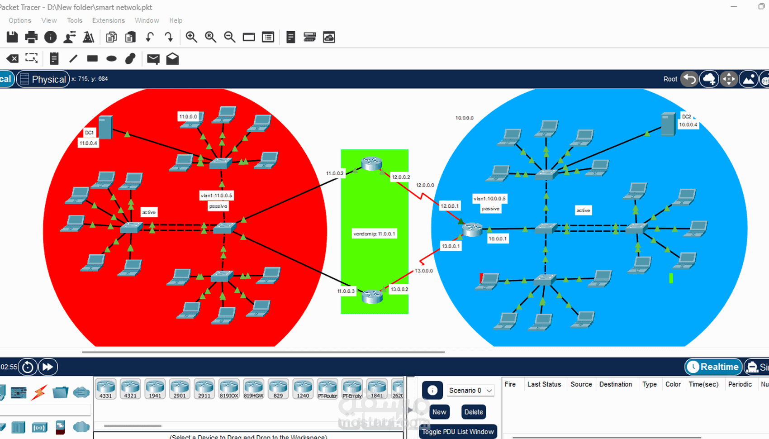
Task: Click the workspace horizontal scrollbar
Action: click(x=263, y=352)
